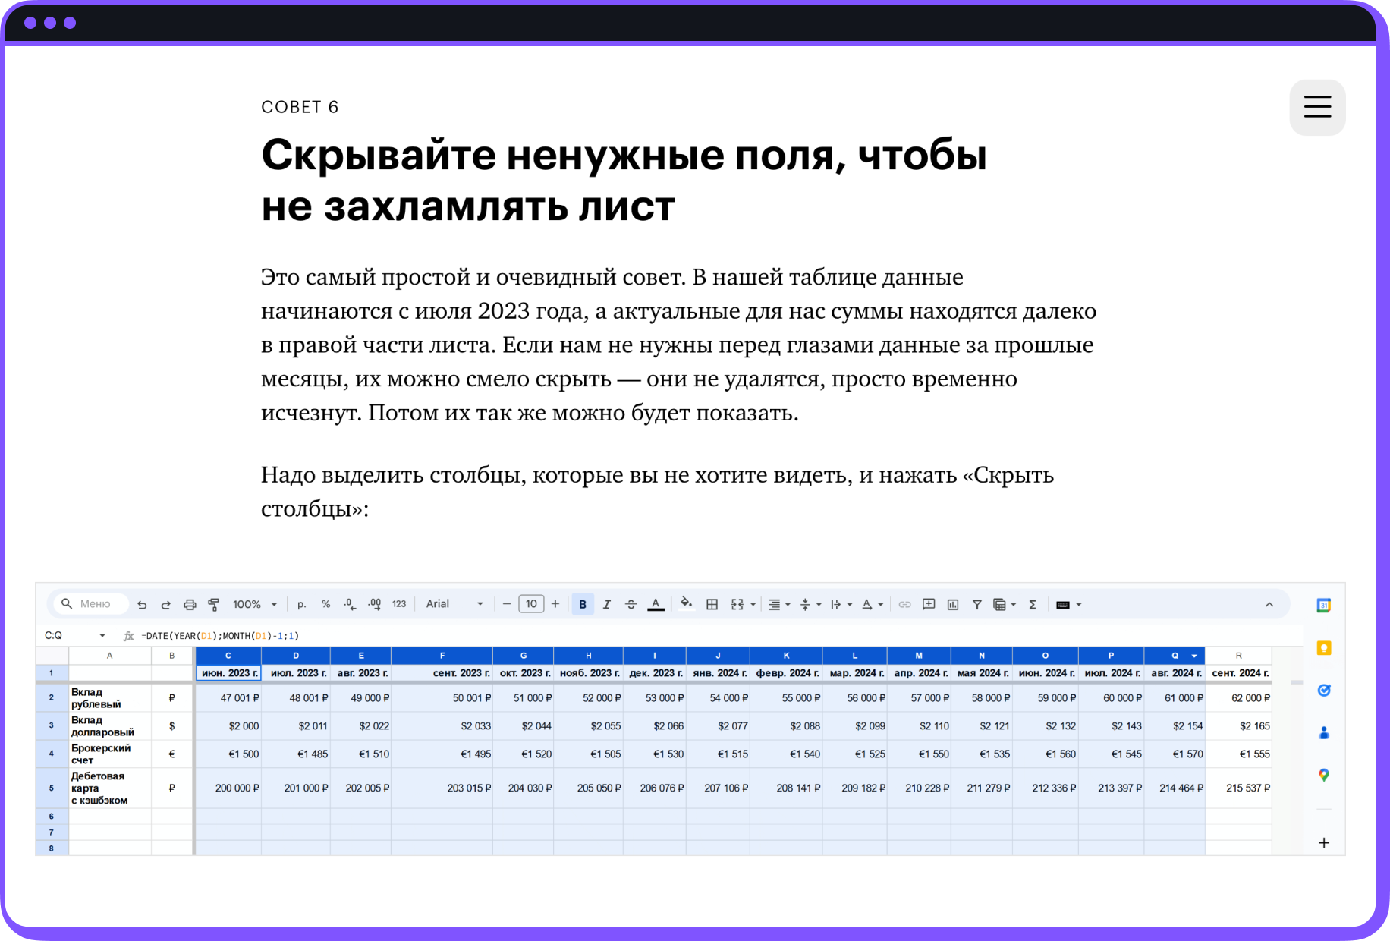This screenshot has width=1390, height=941.
Task: Open the borders tool
Action: coord(712,605)
